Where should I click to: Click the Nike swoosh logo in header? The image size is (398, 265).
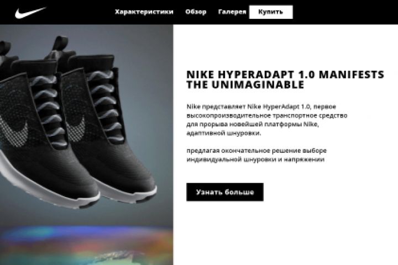[30, 13]
